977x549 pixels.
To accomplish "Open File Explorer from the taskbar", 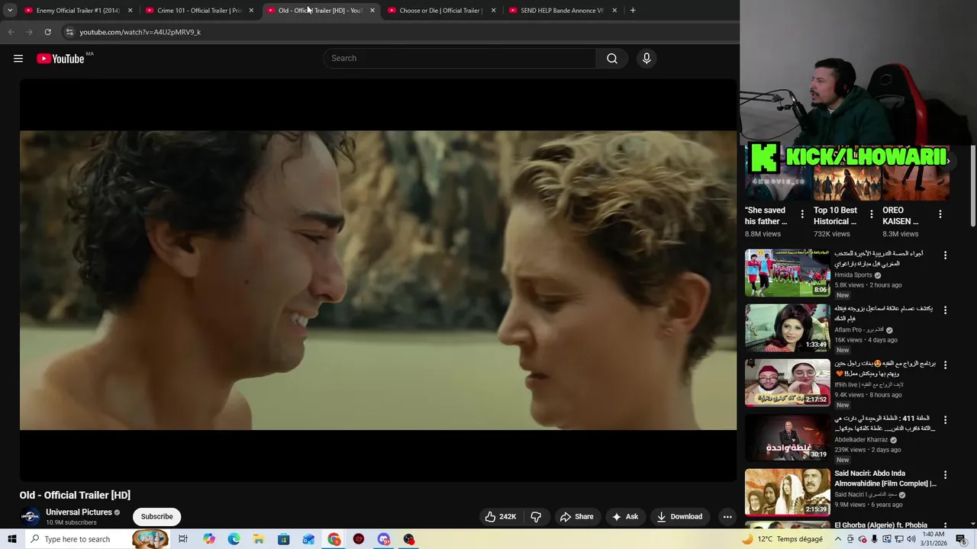I will pyautogui.click(x=259, y=539).
